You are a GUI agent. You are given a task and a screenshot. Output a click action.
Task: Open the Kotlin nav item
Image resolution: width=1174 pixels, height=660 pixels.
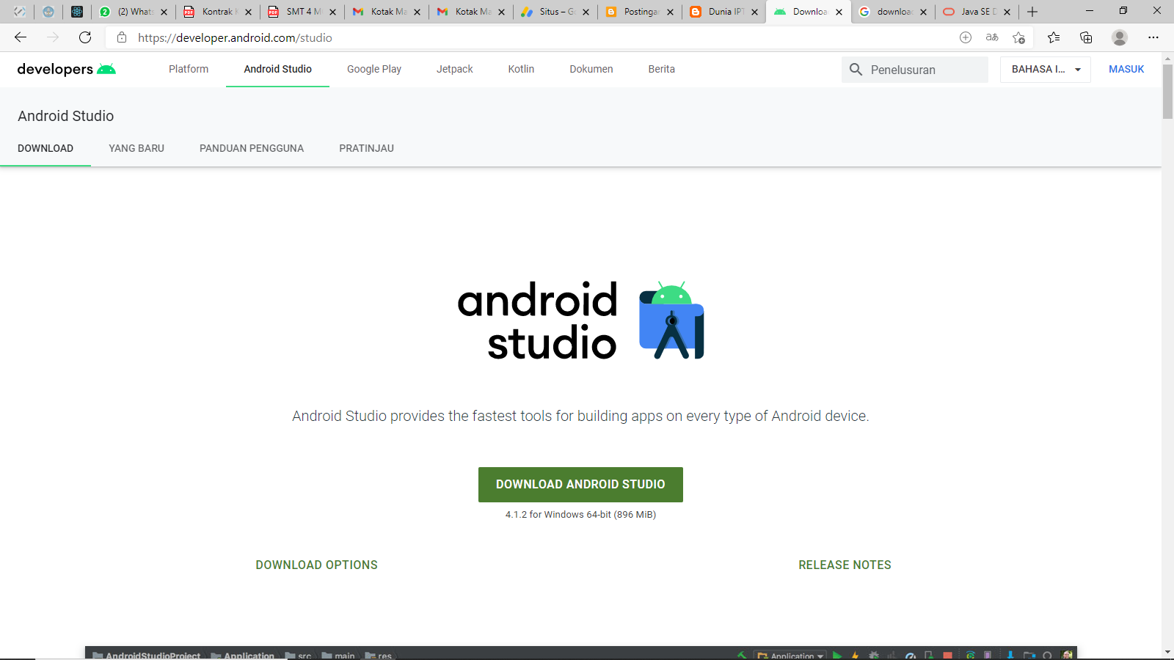coord(521,69)
